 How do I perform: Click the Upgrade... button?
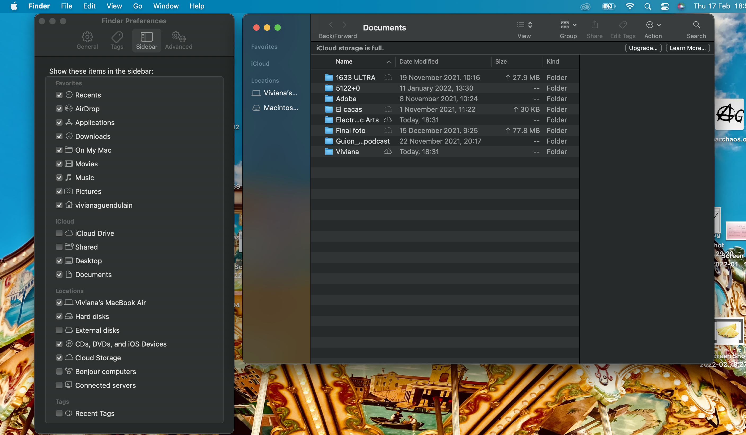(643, 48)
